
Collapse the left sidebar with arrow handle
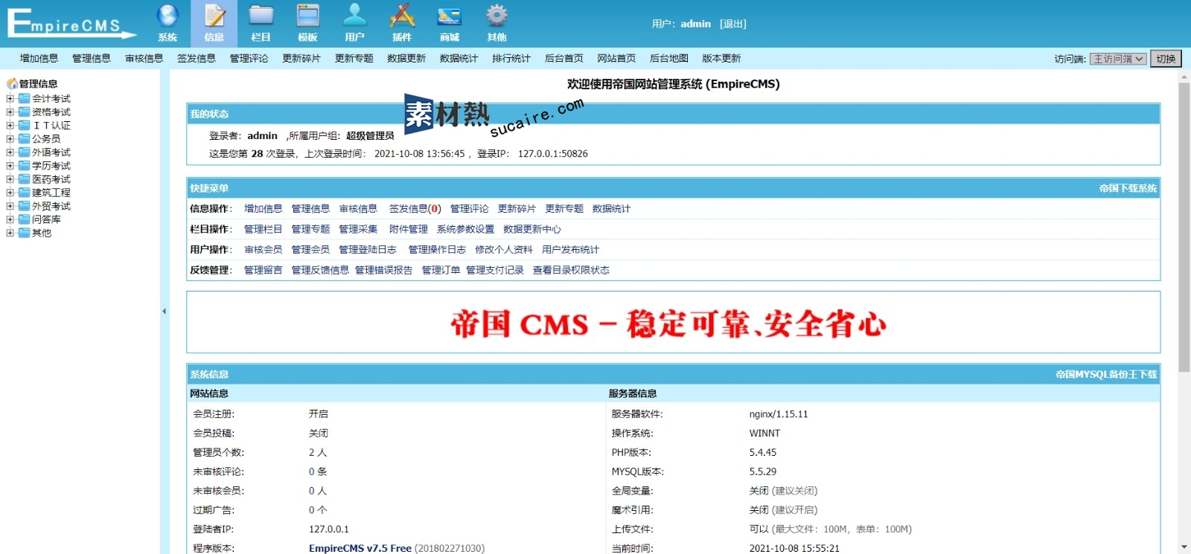tap(164, 312)
